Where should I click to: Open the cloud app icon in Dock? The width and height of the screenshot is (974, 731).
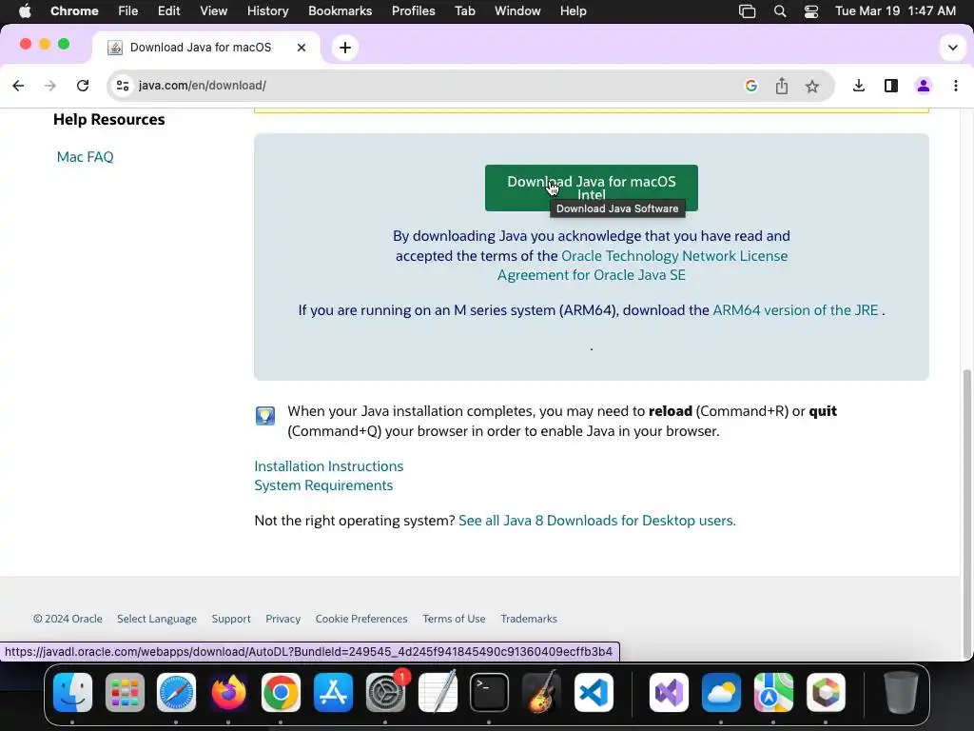[721, 693]
